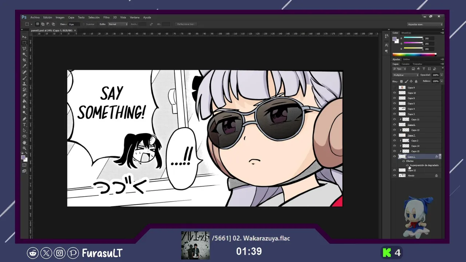Screen dimensions: 466x262
Task: Select the Path Selection tool
Action: [x=24, y=130]
